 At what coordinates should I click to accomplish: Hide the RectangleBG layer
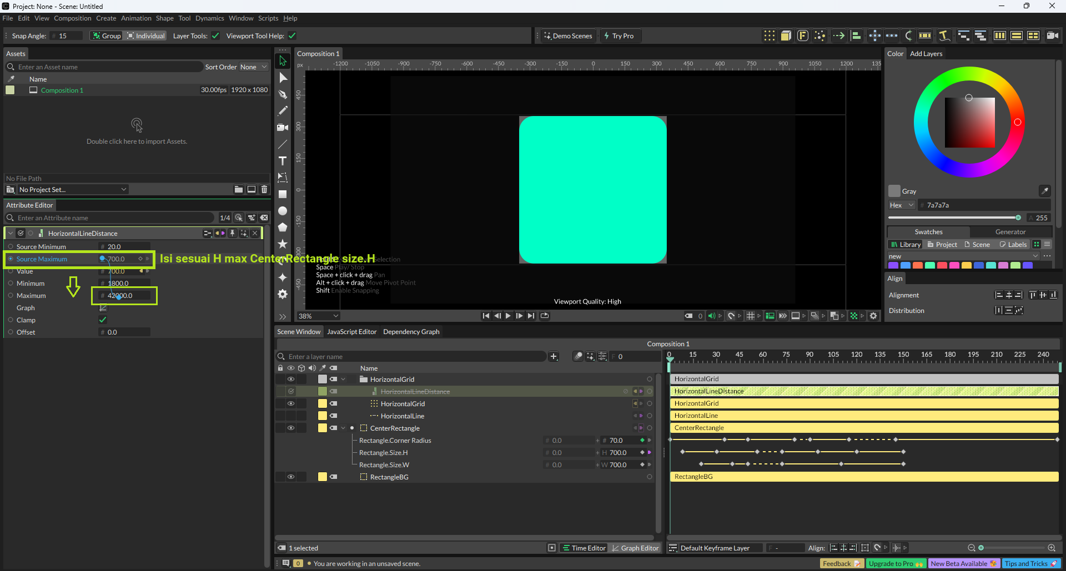(290, 477)
